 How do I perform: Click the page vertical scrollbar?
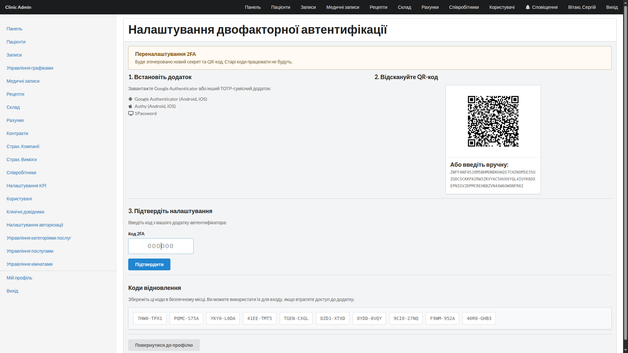[x=625, y=173]
